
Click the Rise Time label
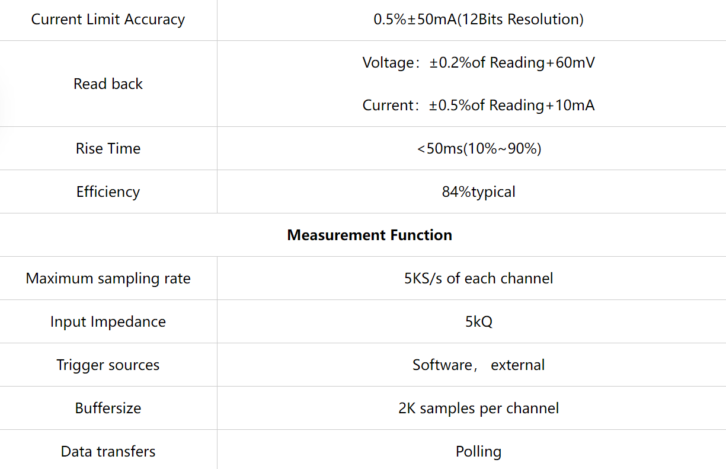108,148
